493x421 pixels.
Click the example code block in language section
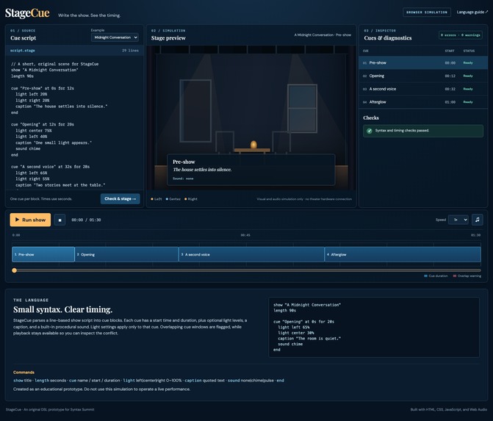(374, 327)
